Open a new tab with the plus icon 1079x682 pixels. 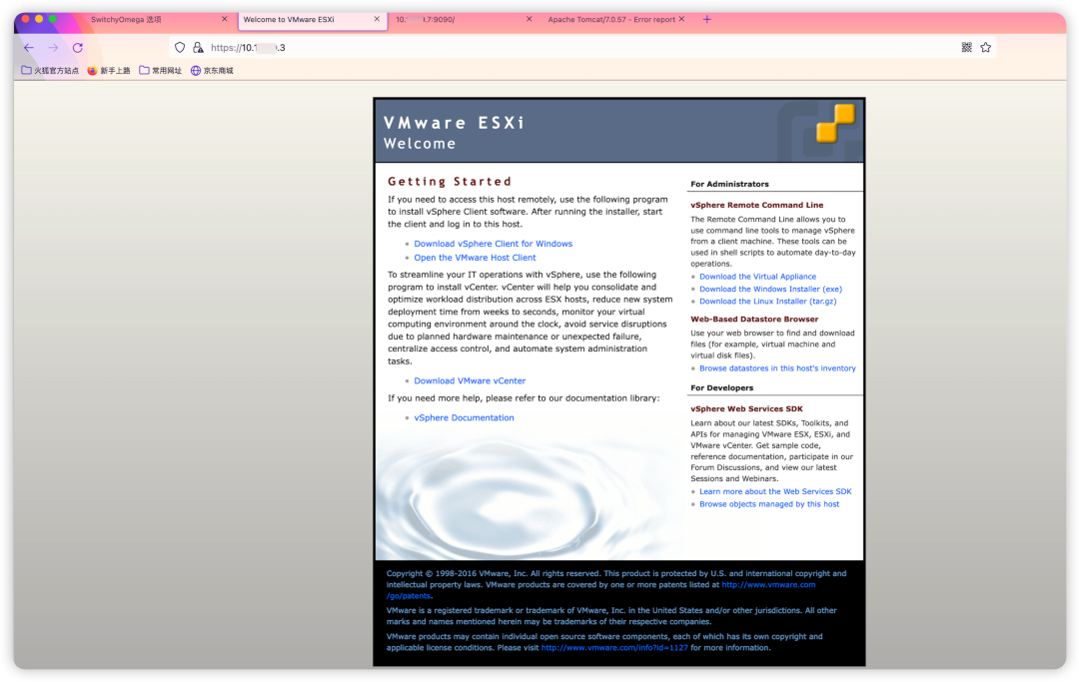click(706, 19)
